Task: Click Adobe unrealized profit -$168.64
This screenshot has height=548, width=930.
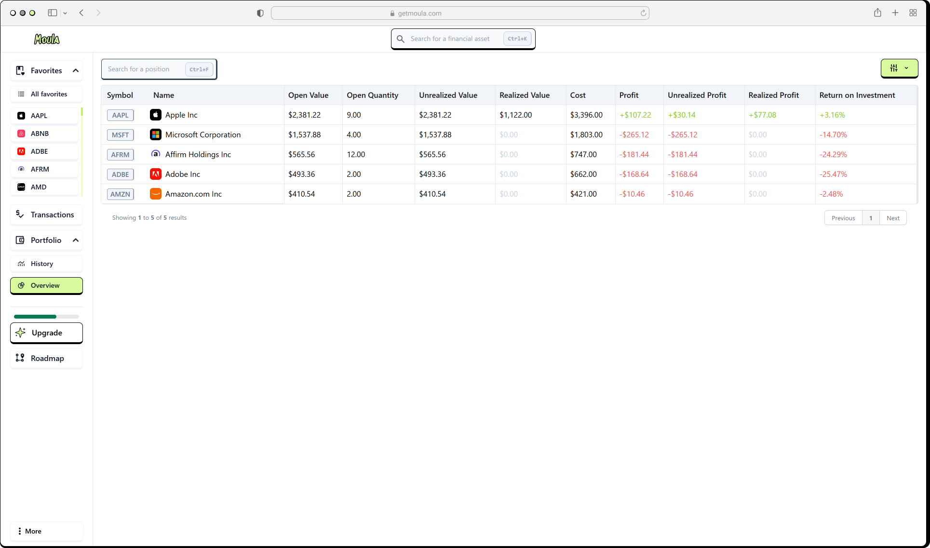Action: (682, 174)
